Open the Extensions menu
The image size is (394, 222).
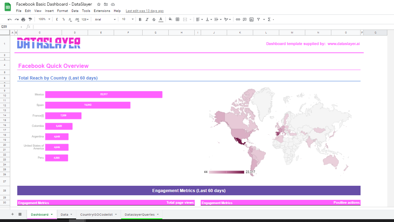click(102, 11)
